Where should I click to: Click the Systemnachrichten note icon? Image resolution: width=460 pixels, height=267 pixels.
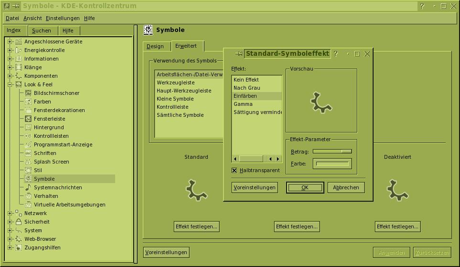coord(28,187)
